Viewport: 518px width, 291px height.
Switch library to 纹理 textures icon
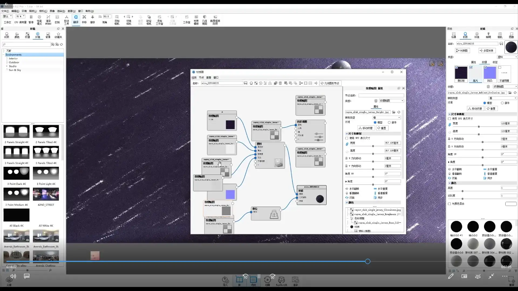click(27, 35)
